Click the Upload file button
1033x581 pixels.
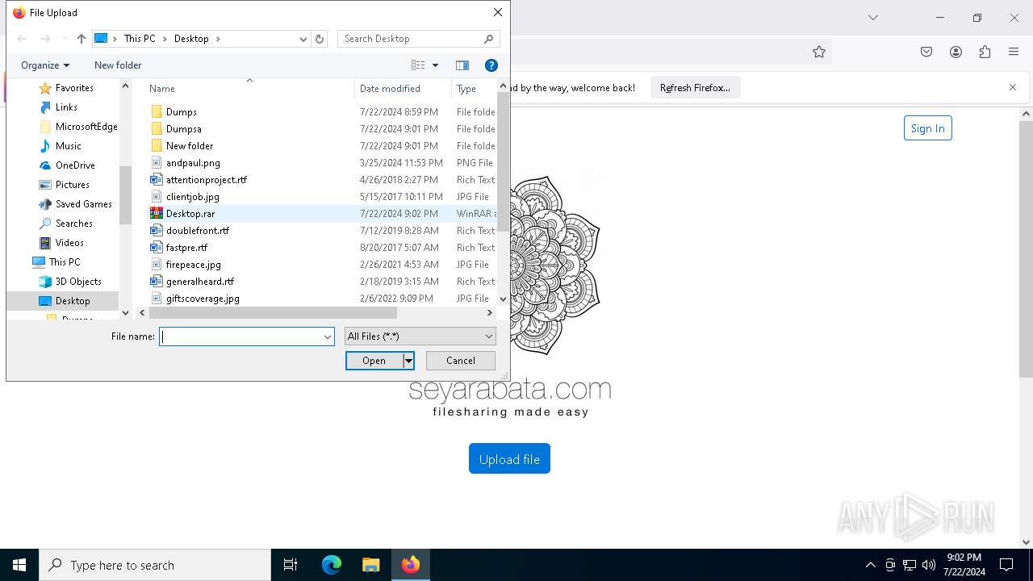click(509, 459)
